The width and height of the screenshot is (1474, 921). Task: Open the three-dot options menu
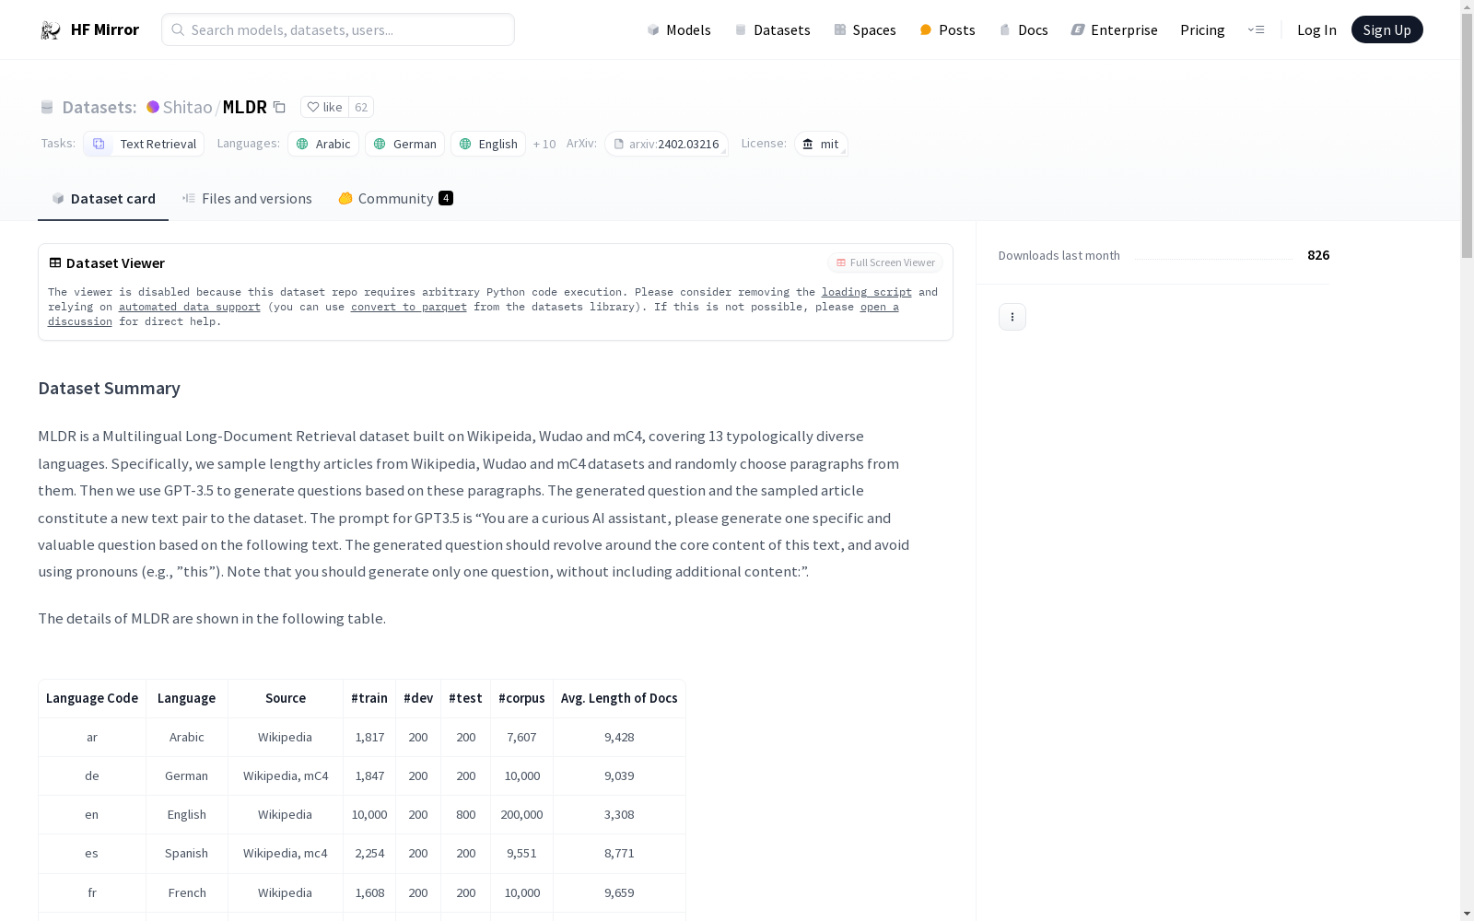[x=1012, y=317]
